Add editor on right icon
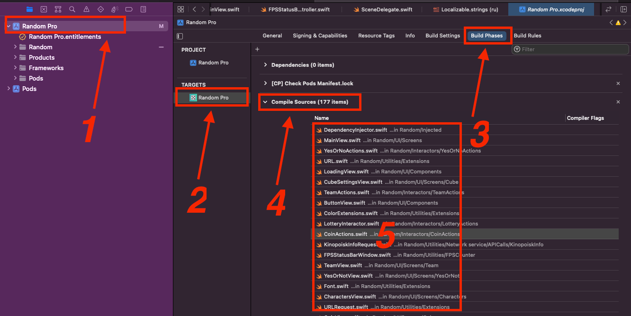Image resolution: width=631 pixels, height=316 pixels. tap(623, 9)
